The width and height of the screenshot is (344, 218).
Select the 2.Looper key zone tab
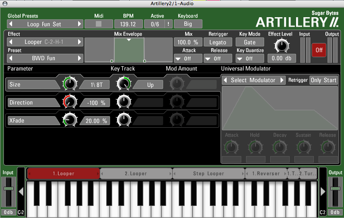(136, 174)
